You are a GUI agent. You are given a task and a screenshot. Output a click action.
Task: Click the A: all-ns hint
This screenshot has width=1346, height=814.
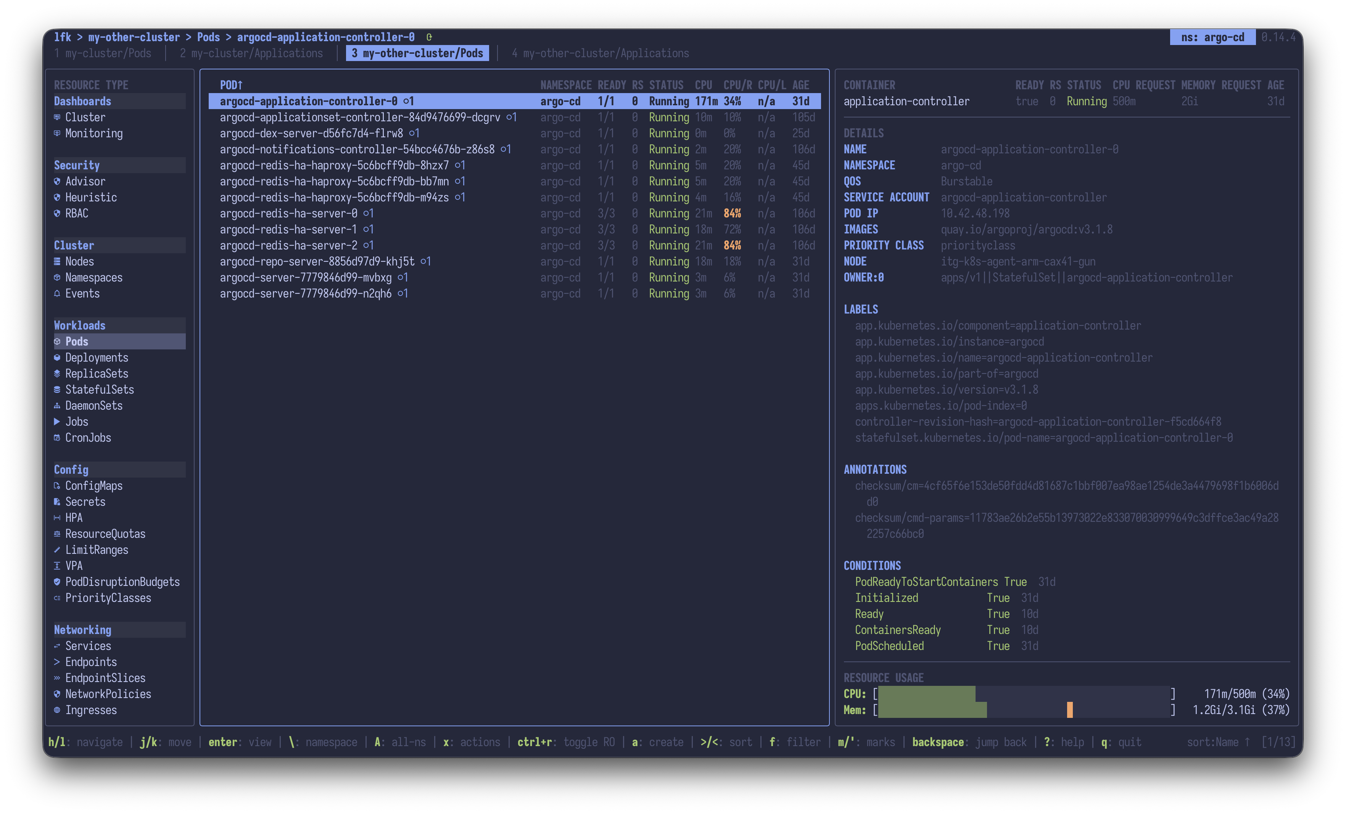(400, 742)
